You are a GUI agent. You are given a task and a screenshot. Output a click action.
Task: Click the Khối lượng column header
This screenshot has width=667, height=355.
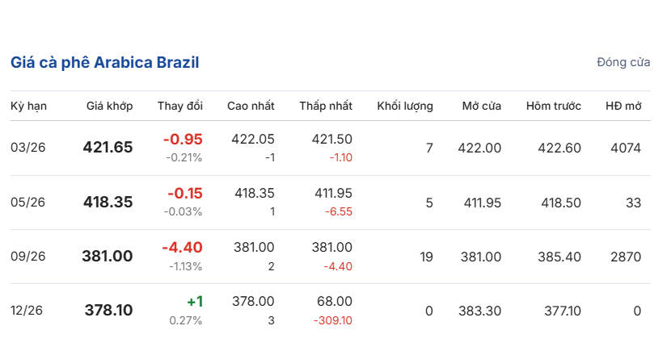click(405, 106)
